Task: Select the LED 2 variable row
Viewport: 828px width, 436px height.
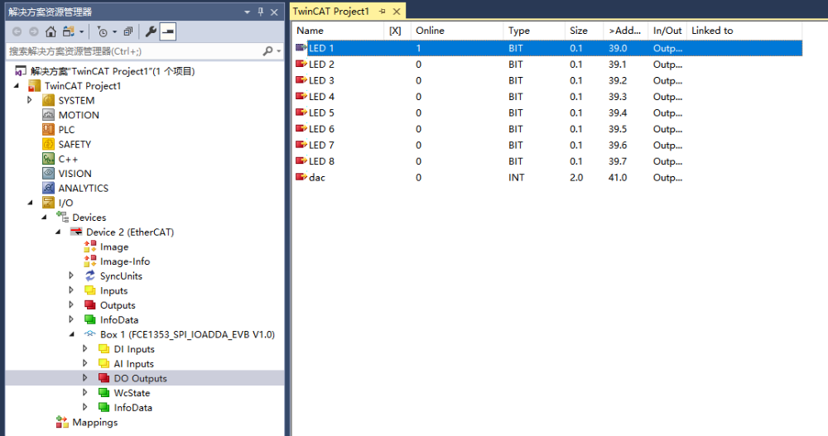Action: tap(547, 65)
